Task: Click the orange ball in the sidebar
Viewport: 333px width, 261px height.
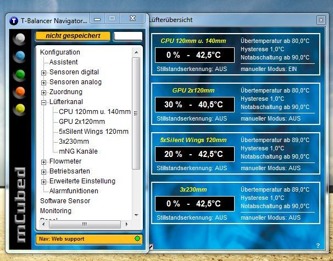Action: (20, 91)
